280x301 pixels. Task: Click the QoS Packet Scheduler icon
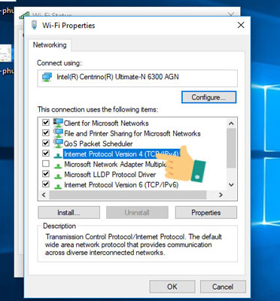coord(58,143)
